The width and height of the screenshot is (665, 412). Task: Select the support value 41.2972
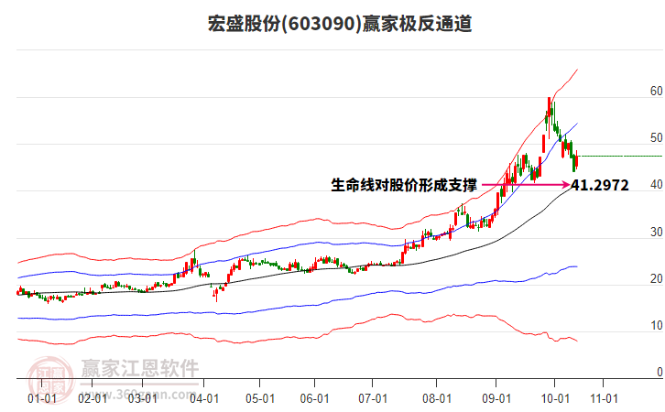coord(600,185)
